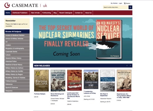Click the My Wishlist link
The image size is (153, 111).
[x=114, y=3]
